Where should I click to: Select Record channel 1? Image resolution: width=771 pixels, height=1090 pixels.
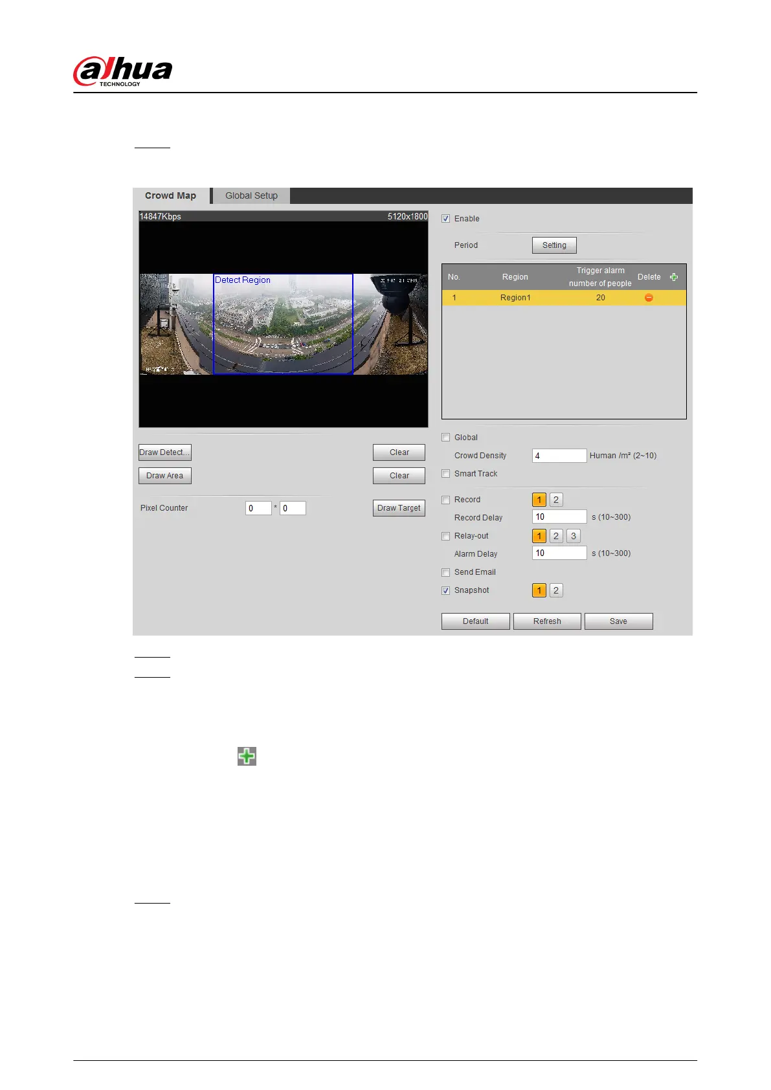click(x=539, y=500)
